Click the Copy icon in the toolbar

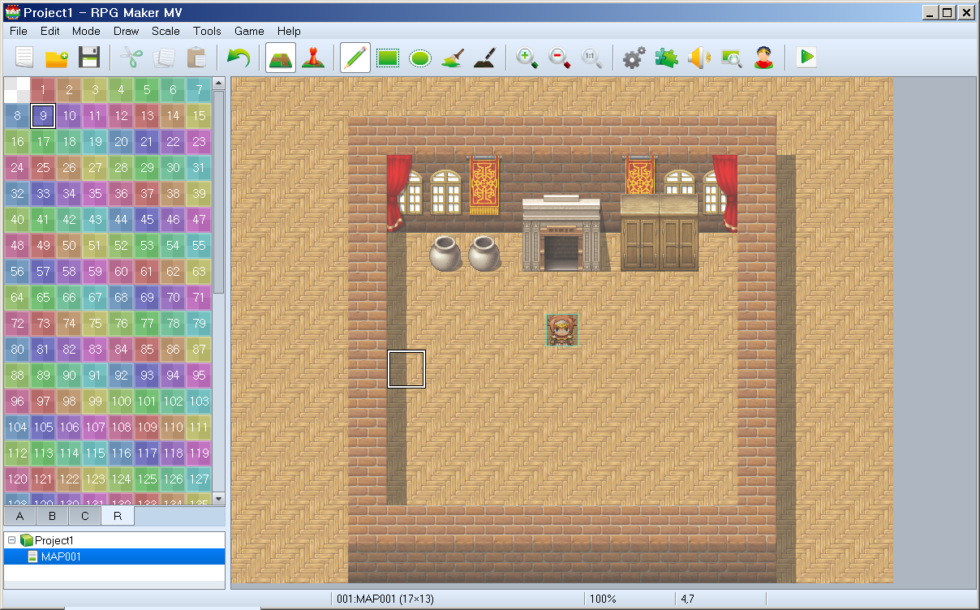click(x=164, y=58)
